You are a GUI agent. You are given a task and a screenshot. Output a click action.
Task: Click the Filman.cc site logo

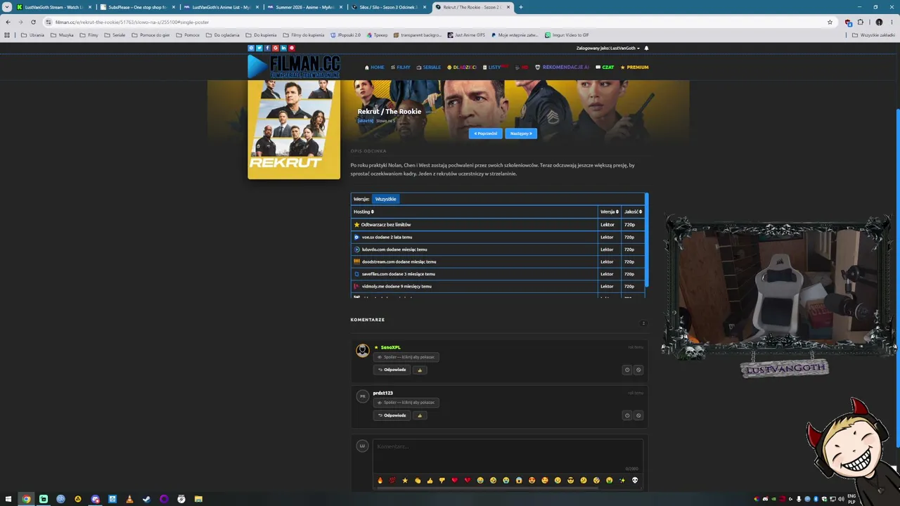(x=294, y=67)
